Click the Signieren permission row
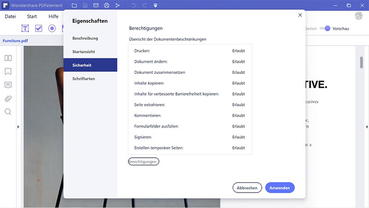 pyautogui.click(x=190, y=137)
